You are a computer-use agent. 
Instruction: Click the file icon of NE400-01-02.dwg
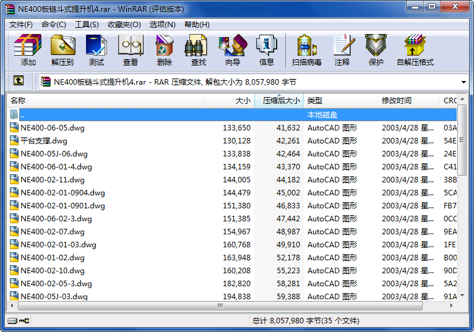pos(14,257)
